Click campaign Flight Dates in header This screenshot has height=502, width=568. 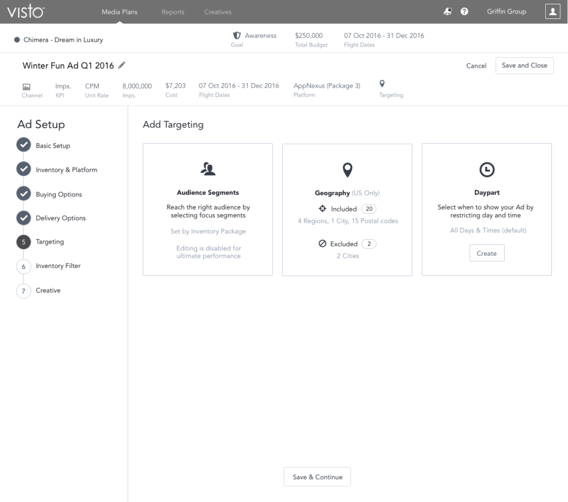pyautogui.click(x=384, y=36)
